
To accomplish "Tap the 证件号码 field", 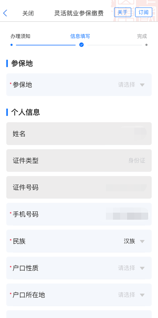I will click(x=79, y=187).
